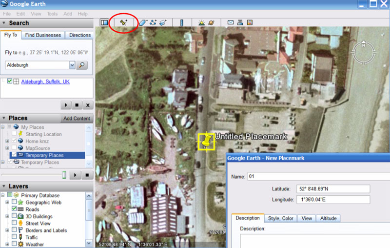
Task: Click the placemark Name input field
Action: click(319, 176)
